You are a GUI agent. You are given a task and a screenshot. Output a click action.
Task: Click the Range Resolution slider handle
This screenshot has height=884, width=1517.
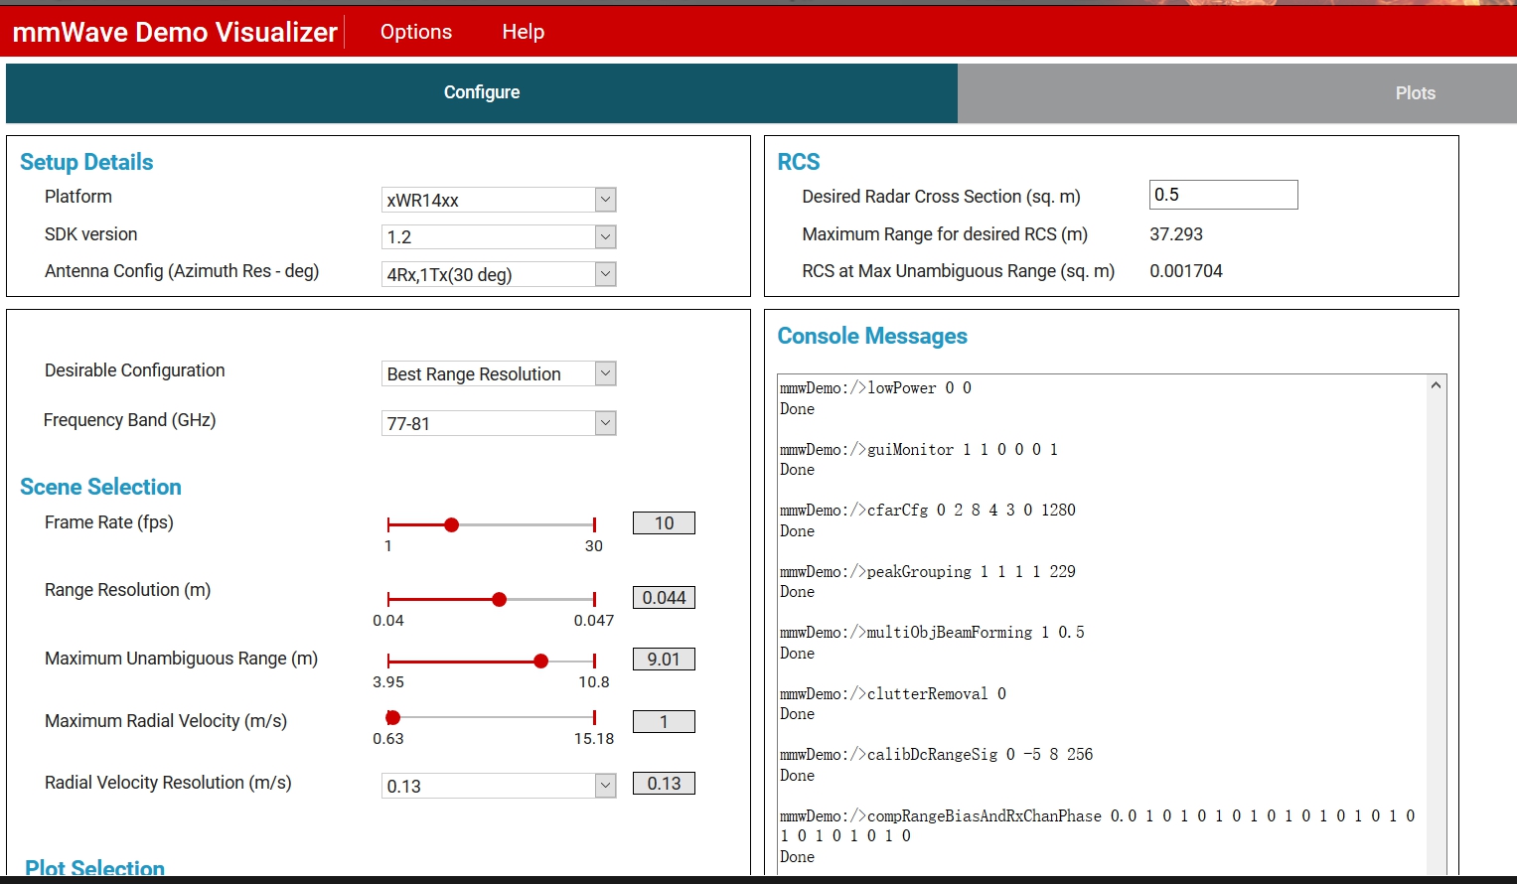click(499, 599)
